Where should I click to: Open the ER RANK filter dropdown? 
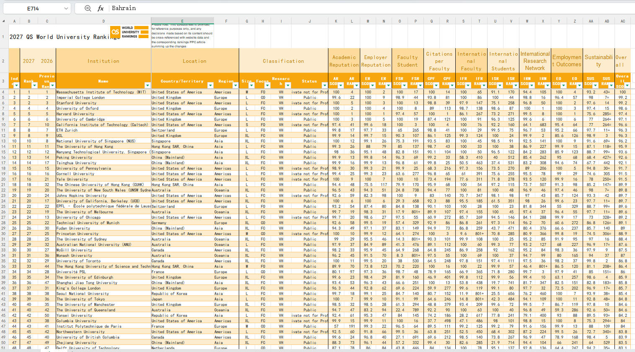(x=388, y=85)
